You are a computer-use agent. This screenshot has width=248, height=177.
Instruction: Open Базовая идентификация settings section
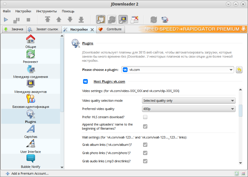tap(31, 101)
